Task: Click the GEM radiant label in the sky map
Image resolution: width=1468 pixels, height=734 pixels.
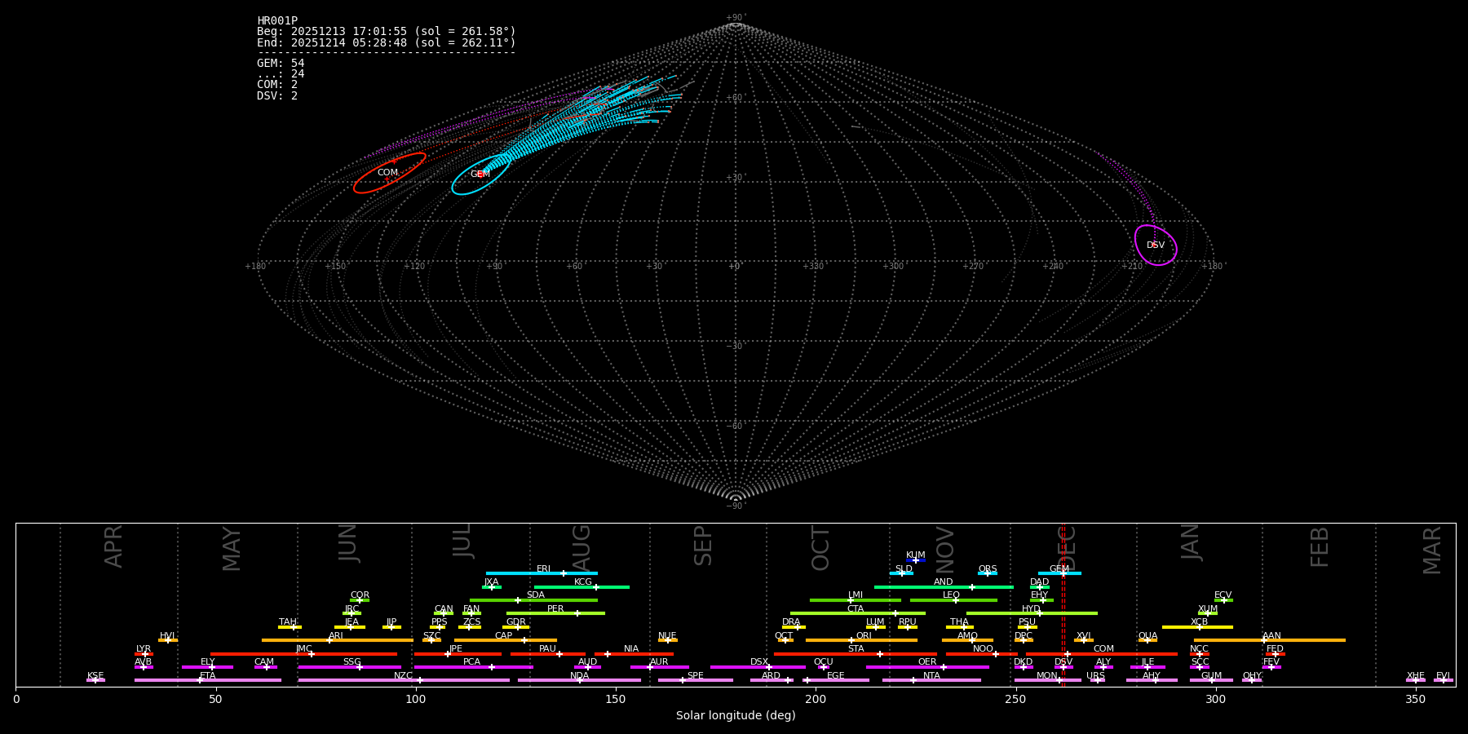Action: [x=480, y=175]
